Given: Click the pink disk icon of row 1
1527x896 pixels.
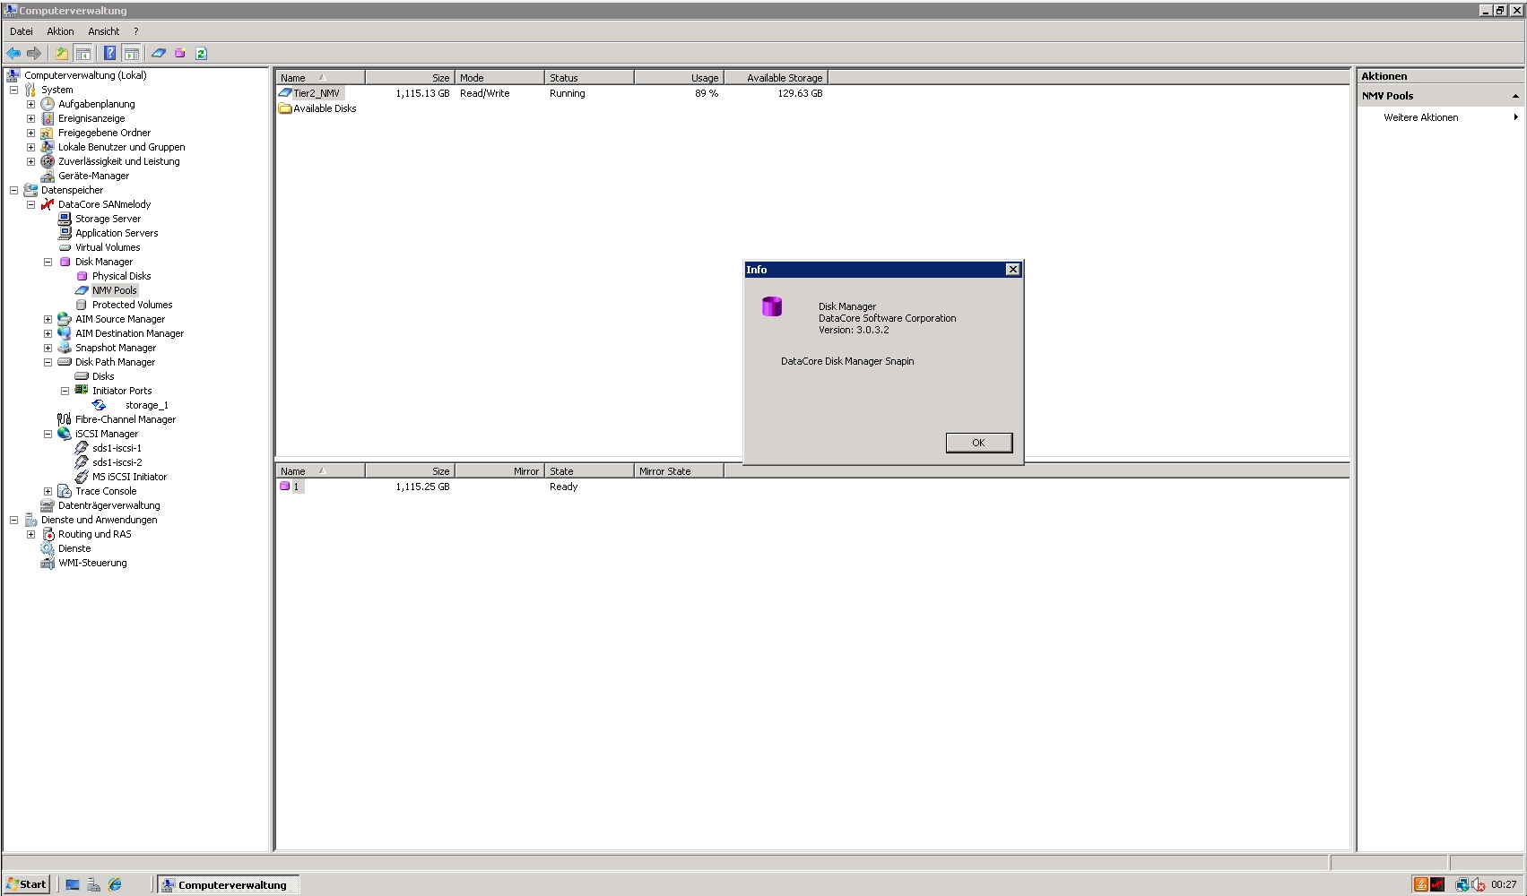Looking at the screenshot, I should pos(285,487).
